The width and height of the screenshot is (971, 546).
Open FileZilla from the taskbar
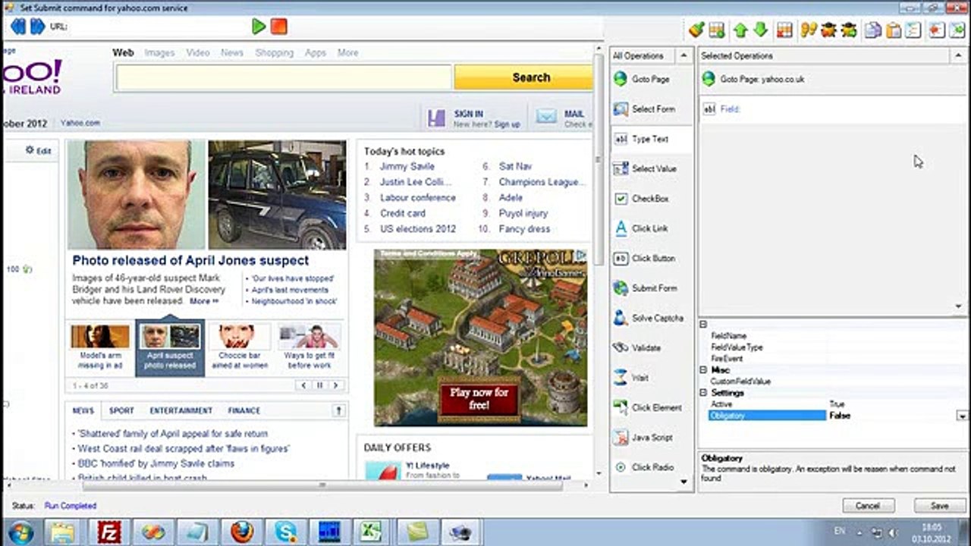click(x=109, y=532)
